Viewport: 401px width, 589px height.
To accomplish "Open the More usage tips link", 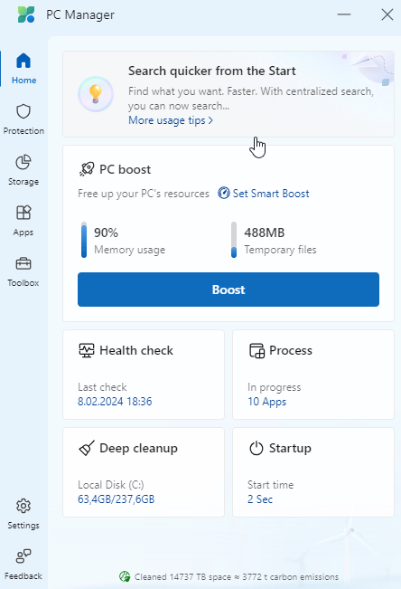I will click(x=171, y=120).
